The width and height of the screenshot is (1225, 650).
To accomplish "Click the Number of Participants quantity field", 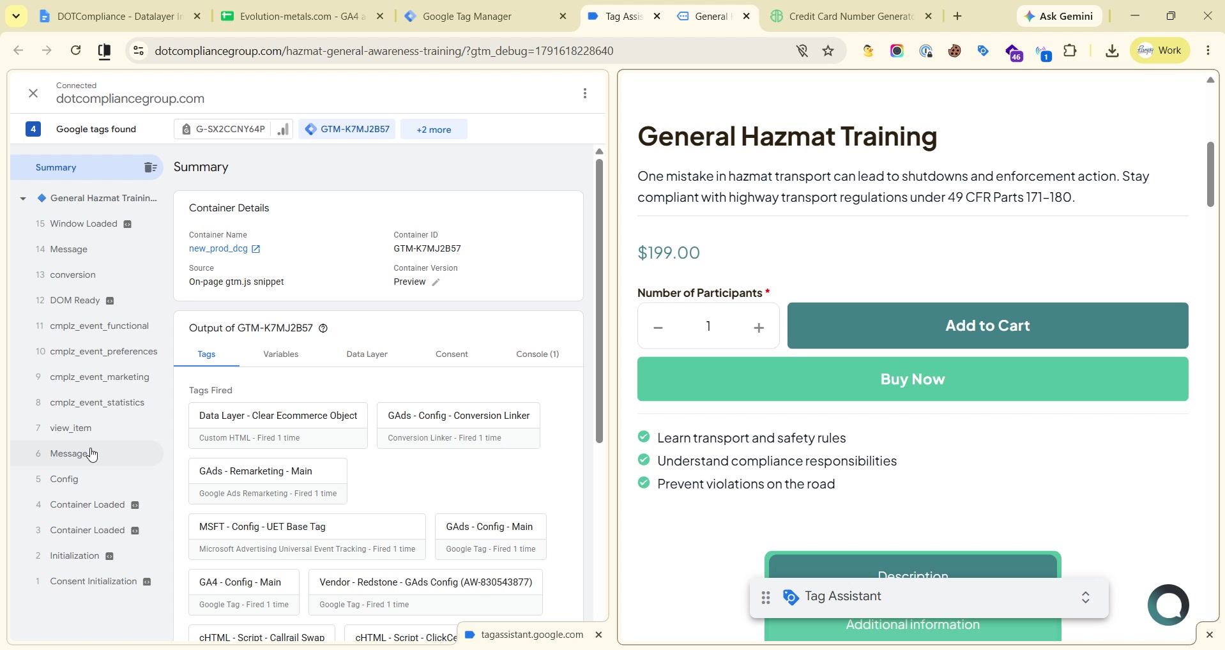I will coord(708,326).
